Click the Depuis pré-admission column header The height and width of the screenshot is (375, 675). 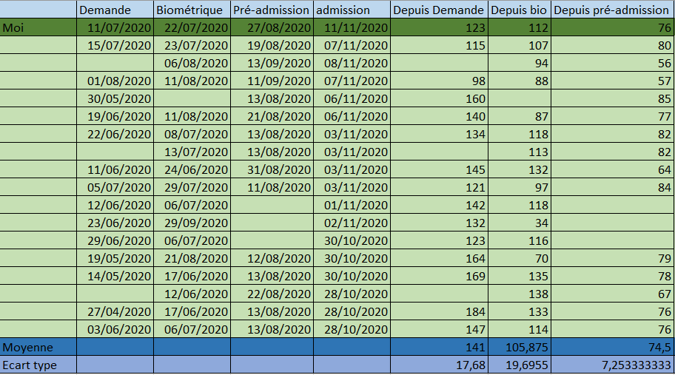(x=612, y=10)
